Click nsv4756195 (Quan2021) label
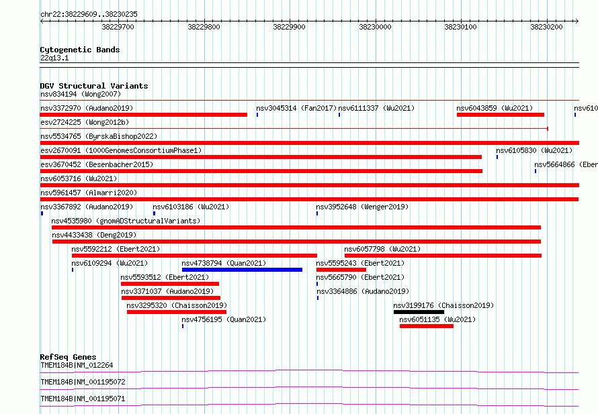Viewport: 598px width, 414px height. tap(224, 319)
